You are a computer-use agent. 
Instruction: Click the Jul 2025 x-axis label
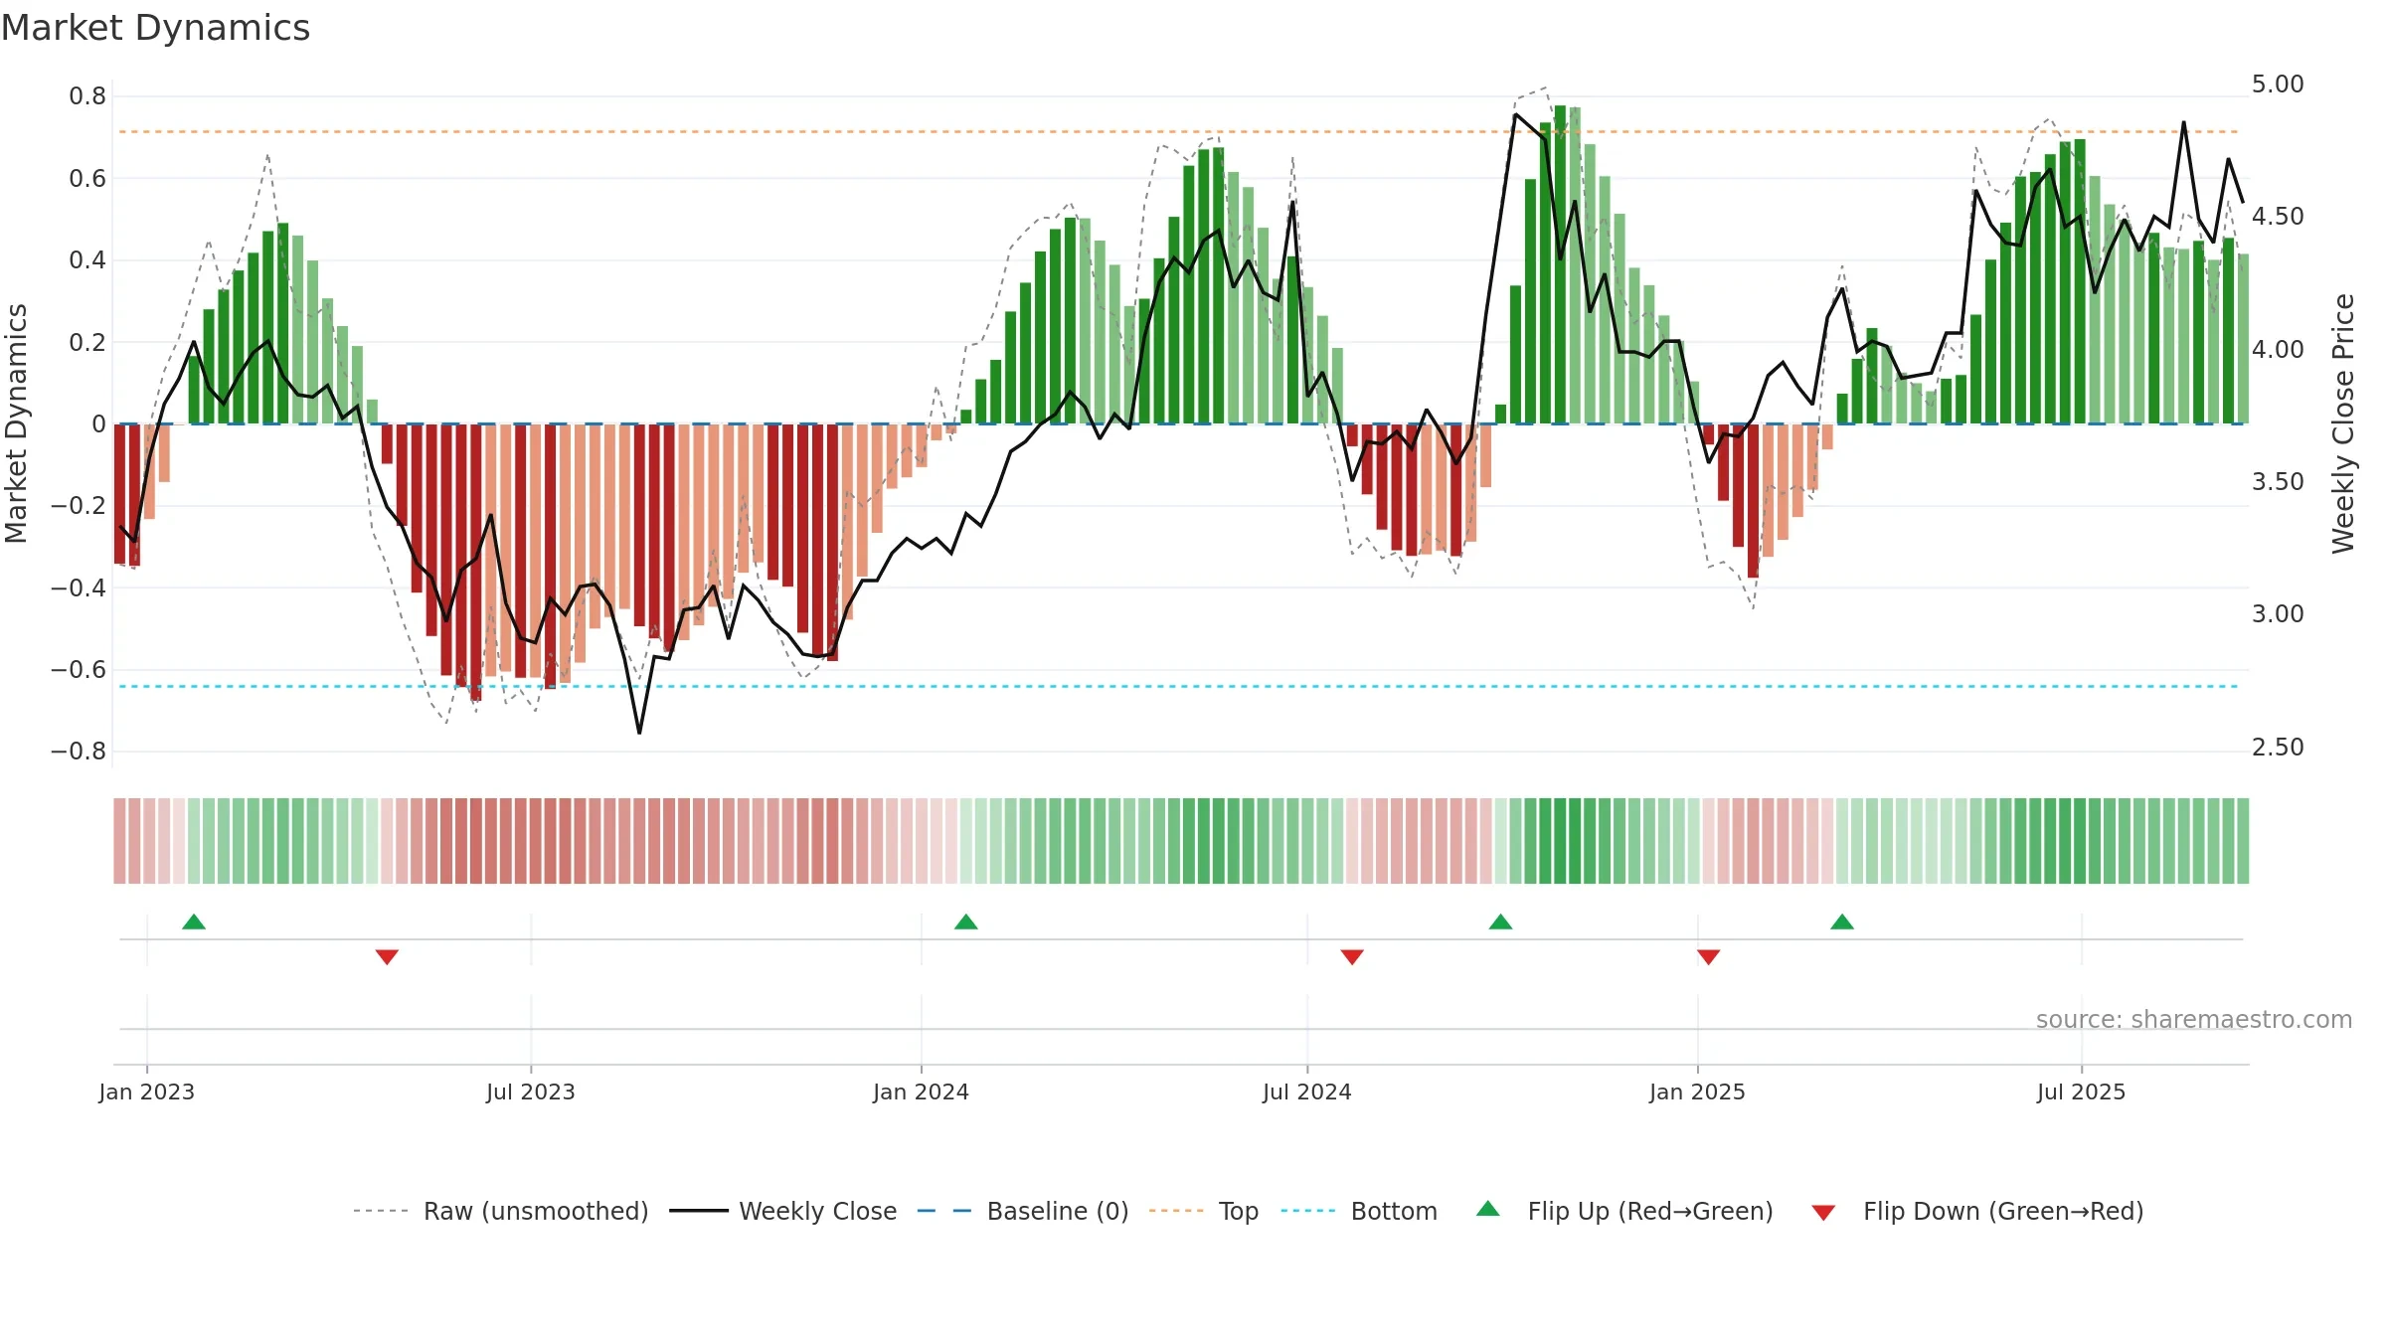pos(2082,1091)
